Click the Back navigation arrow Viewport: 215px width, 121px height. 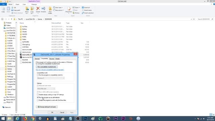click(x=2, y=19)
